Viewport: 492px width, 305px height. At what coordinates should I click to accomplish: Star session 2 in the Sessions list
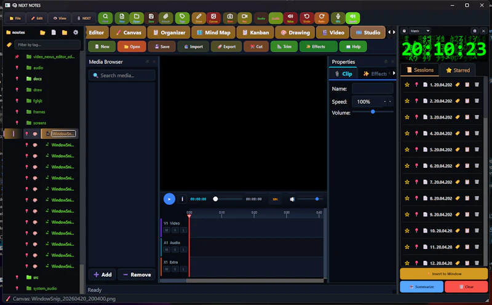tap(407, 101)
